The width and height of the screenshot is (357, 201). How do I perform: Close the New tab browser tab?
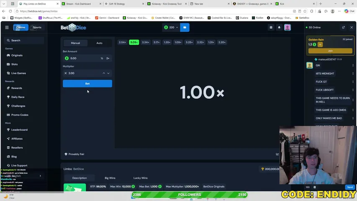pyautogui.click(x=229, y=4)
